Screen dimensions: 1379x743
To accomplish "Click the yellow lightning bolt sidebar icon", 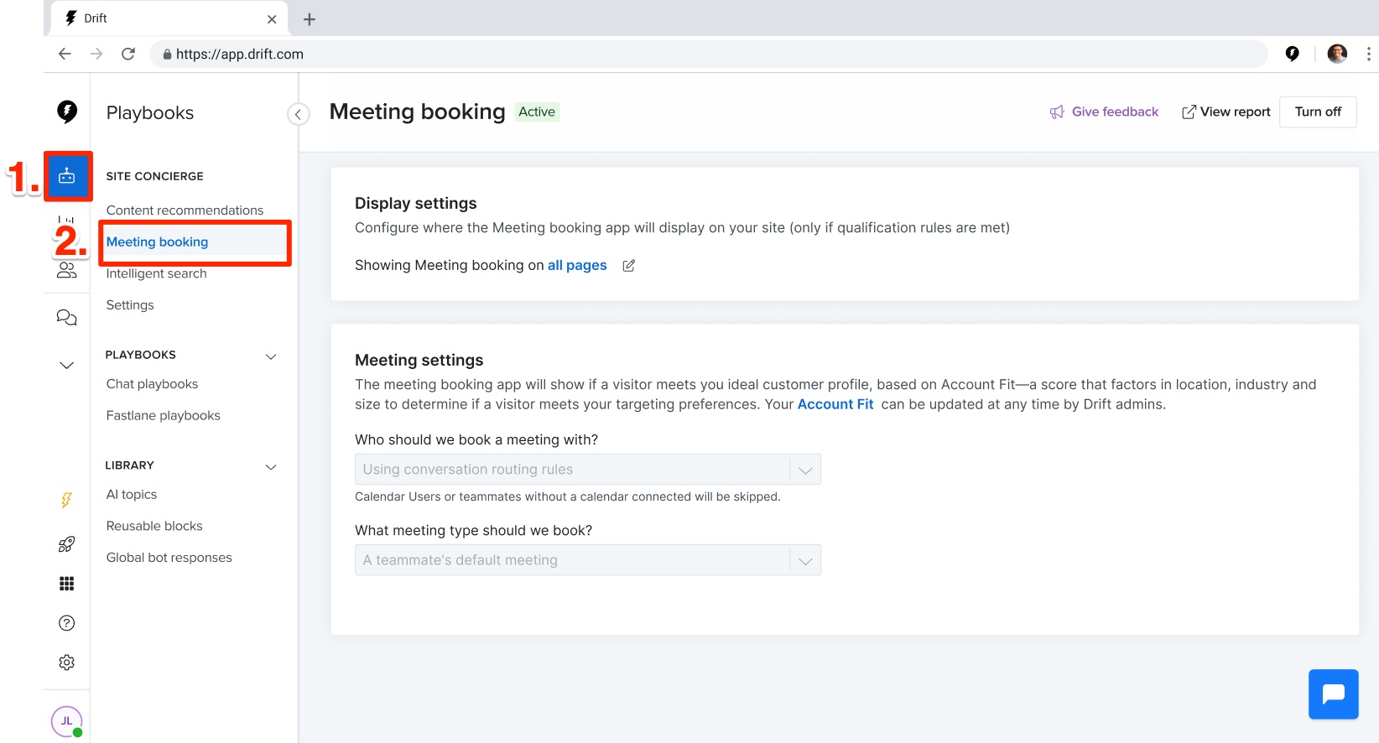I will 66,501.
